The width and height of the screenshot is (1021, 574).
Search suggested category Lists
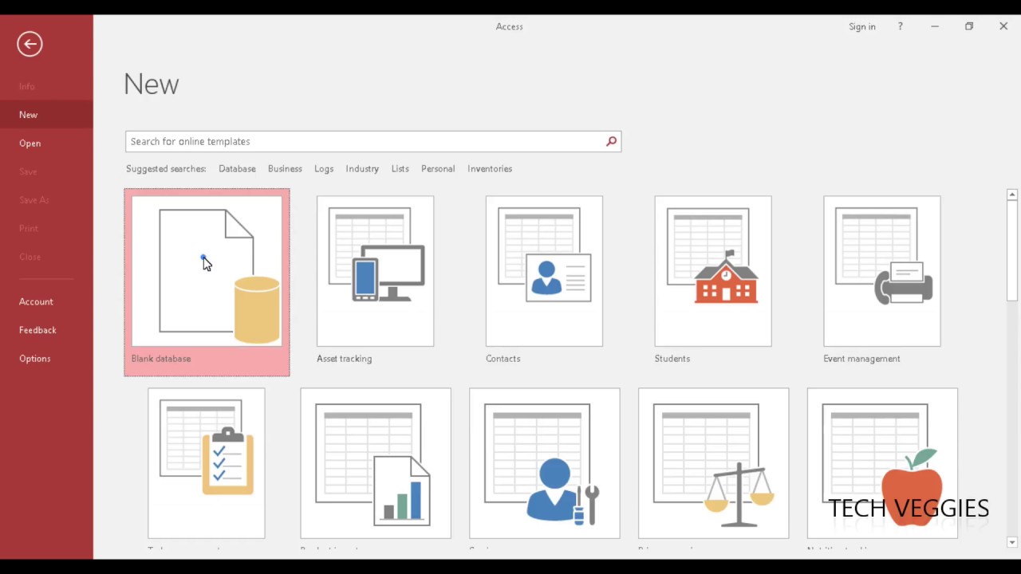[x=400, y=169]
